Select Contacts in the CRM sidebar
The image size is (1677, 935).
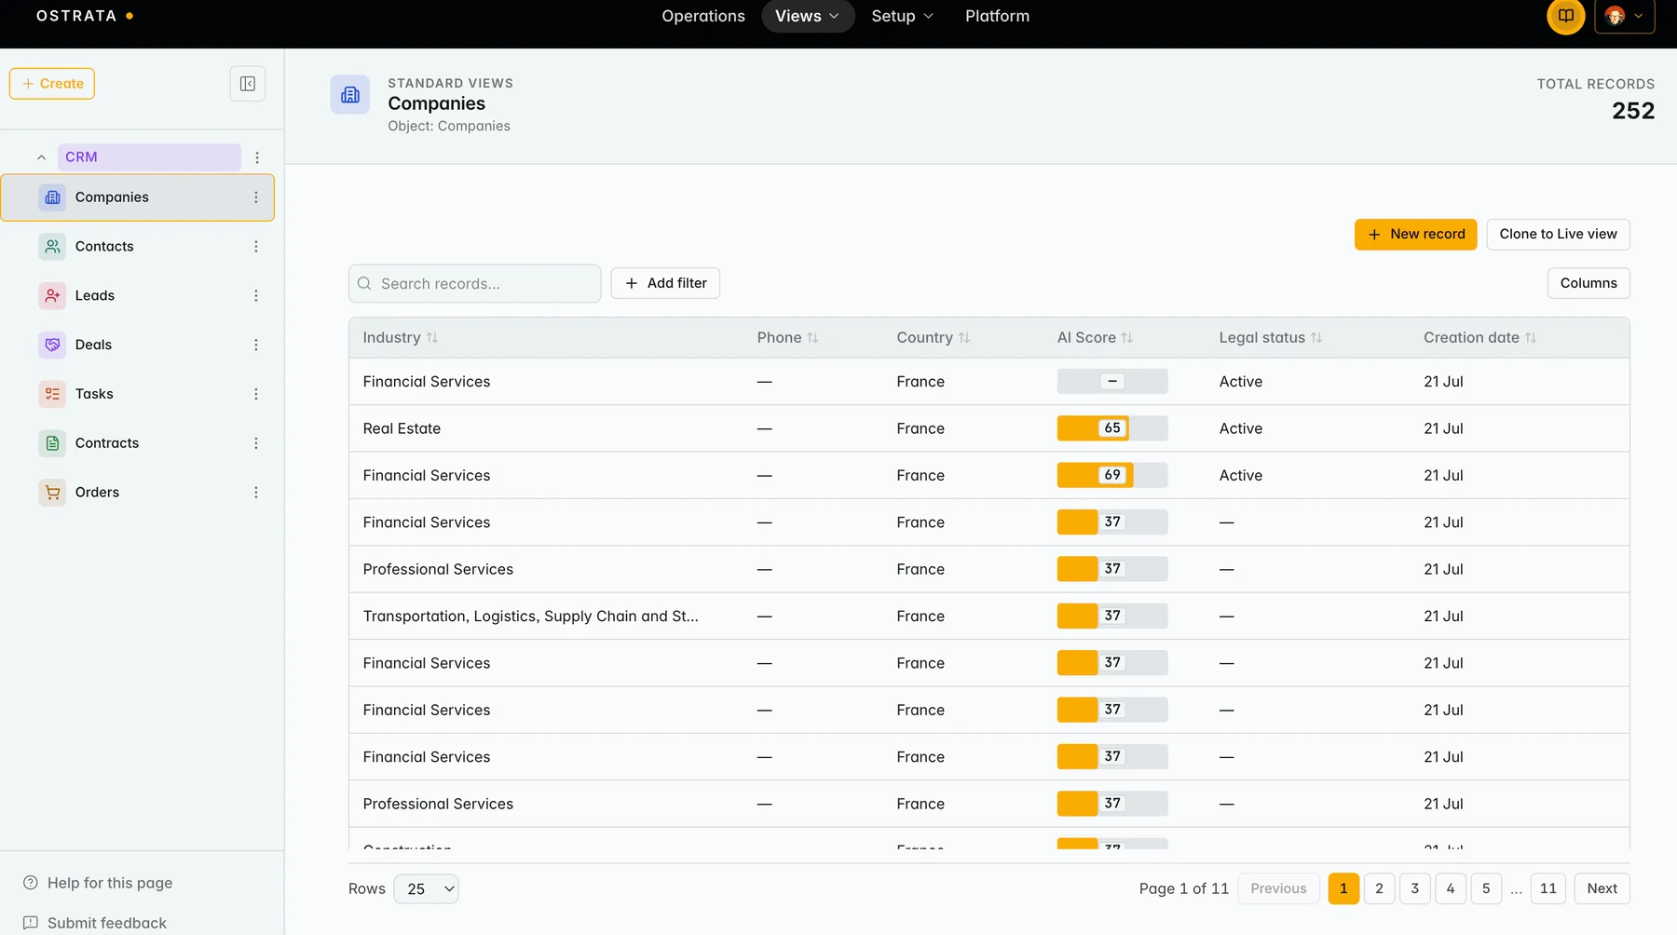click(138, 247)
